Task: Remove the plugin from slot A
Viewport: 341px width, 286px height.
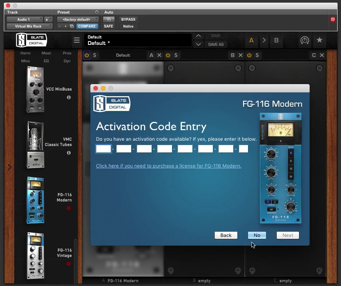Action: point(160,55)
